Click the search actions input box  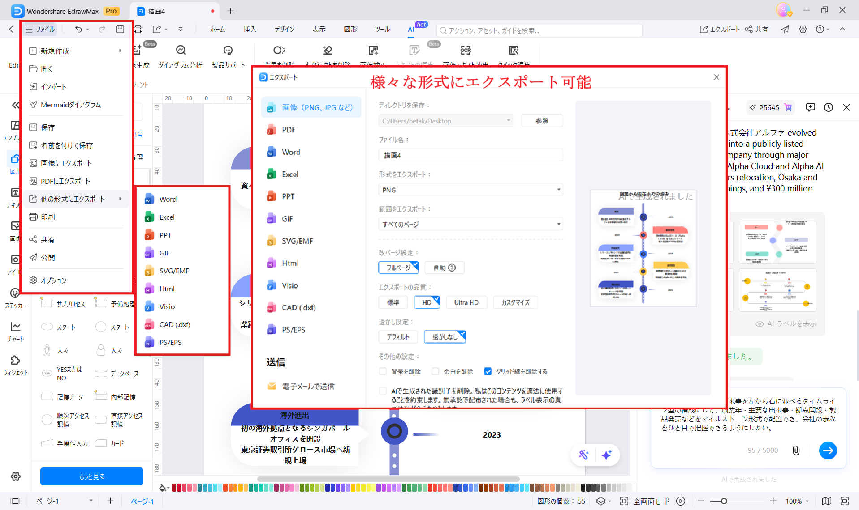coord(540,30)
